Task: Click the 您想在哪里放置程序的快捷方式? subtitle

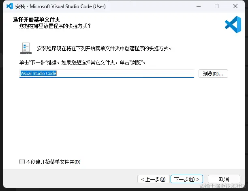Action: pos(55,26)
